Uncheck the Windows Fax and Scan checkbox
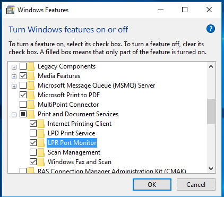224x197 pixels. pos(33,162)
